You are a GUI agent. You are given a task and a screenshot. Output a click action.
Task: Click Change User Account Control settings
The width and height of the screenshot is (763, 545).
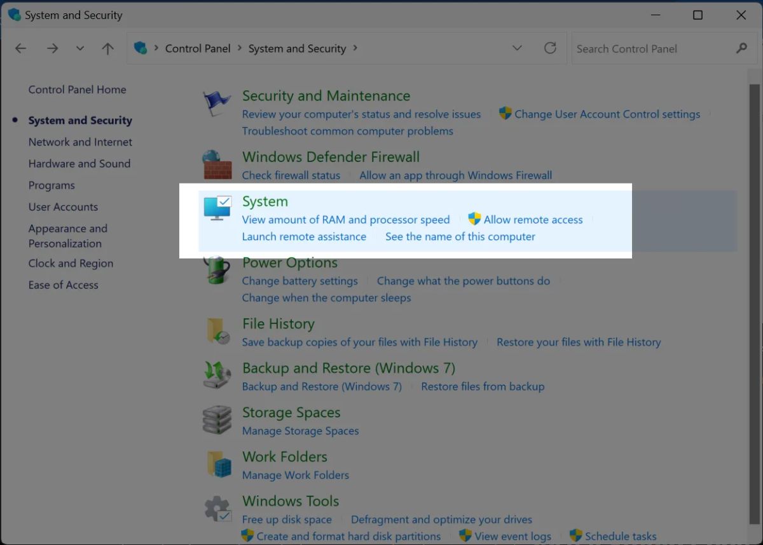[x=607, y=114]
